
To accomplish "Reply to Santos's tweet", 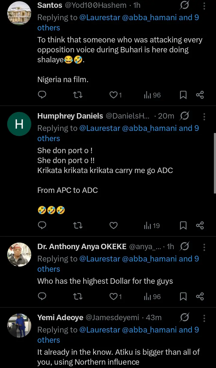I will (x=42, y=95).
